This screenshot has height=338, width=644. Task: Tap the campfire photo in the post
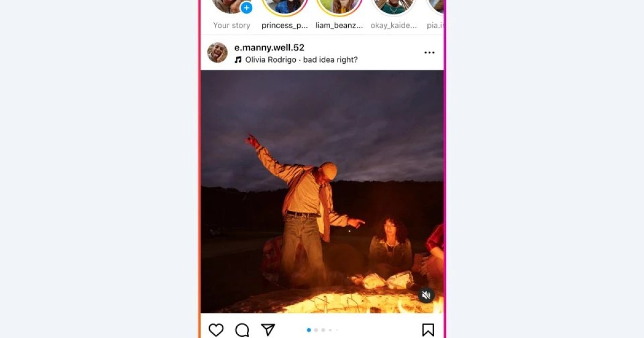[x=322, y=192]
